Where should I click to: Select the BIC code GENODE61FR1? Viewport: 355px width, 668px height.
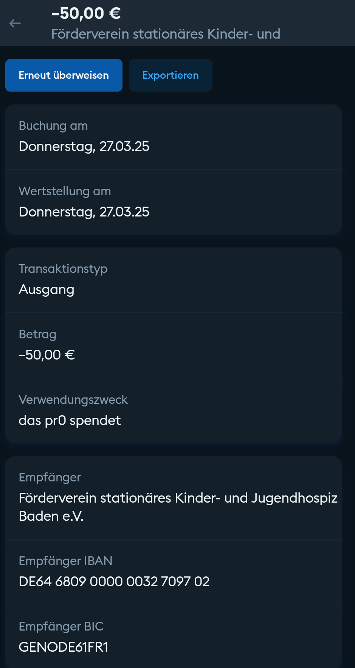64,647
